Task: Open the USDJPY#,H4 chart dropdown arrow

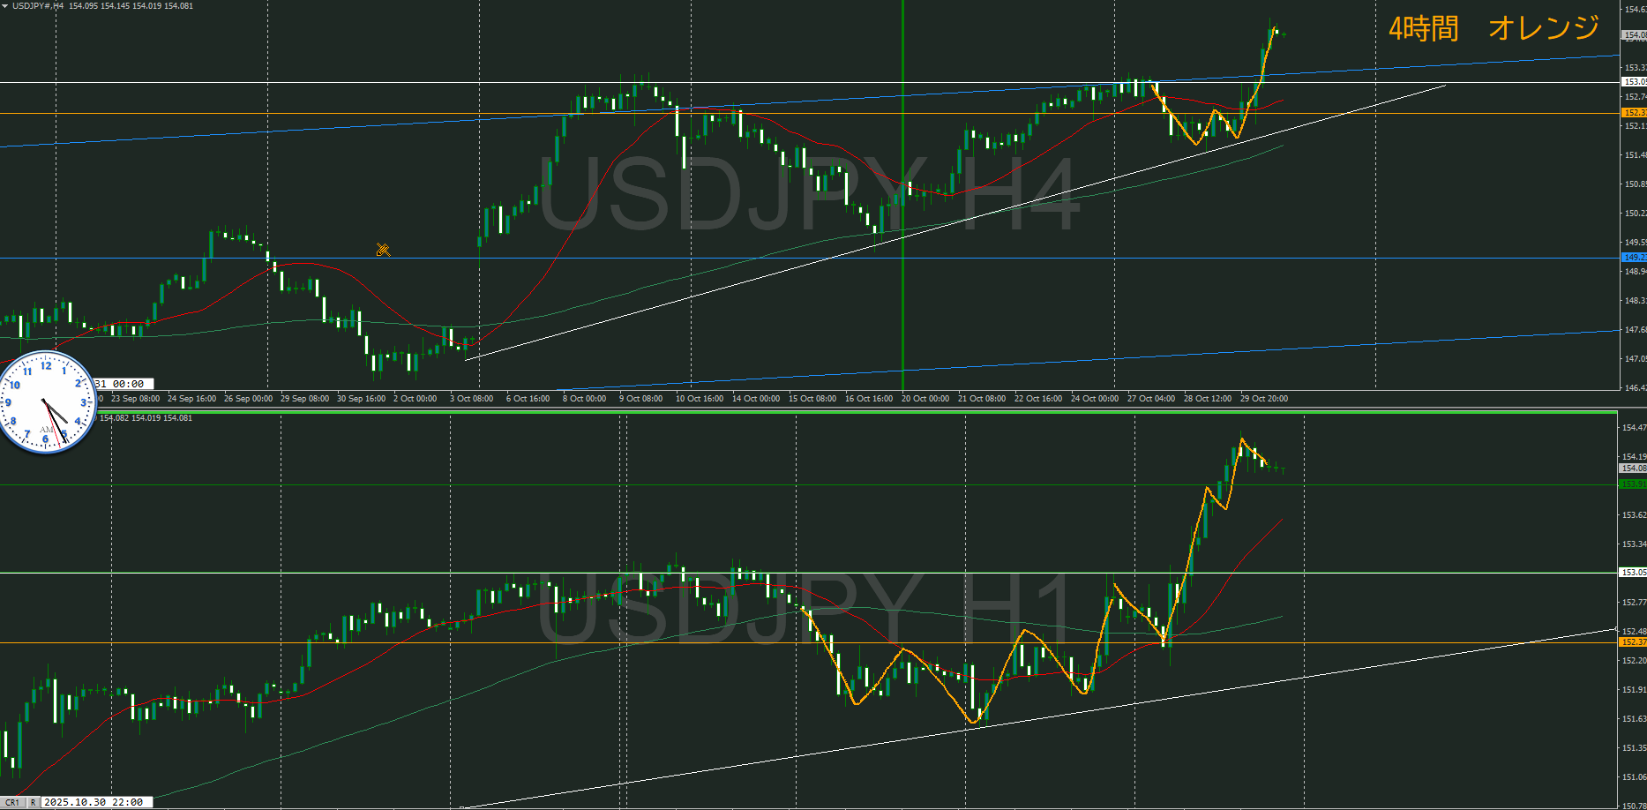Action: coord(5,6)
